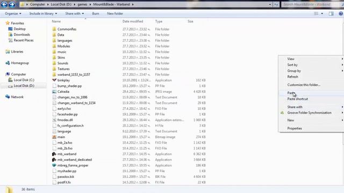
Task: Select warband_1153_to_1157 folder icon
Action: click(x=54, y=75)
